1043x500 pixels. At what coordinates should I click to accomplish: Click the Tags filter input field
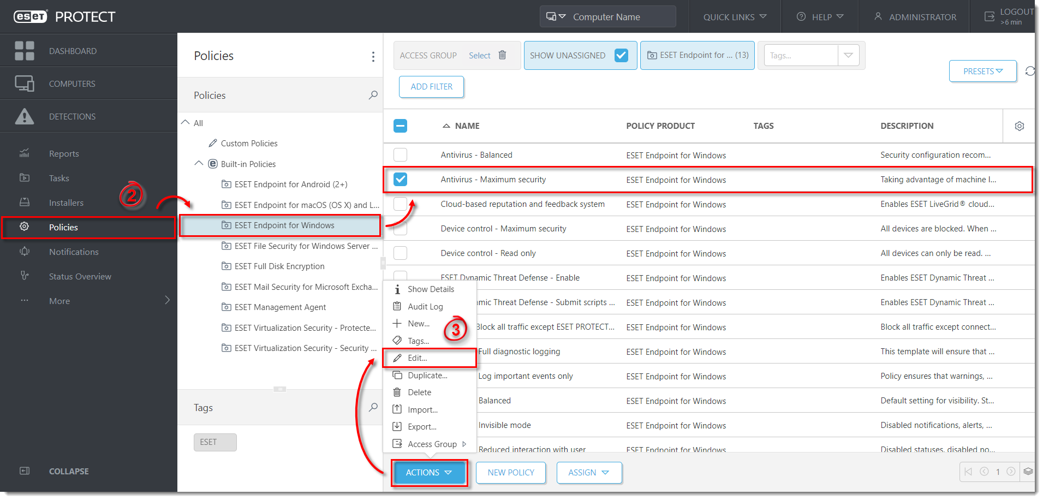pyautogui.click(x=801, y=55)
